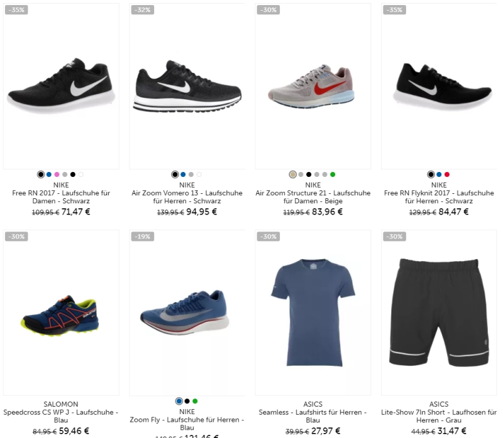
Task: Open the Zoom Fly Laufschuhe title link
Action: tap(187, 424)
